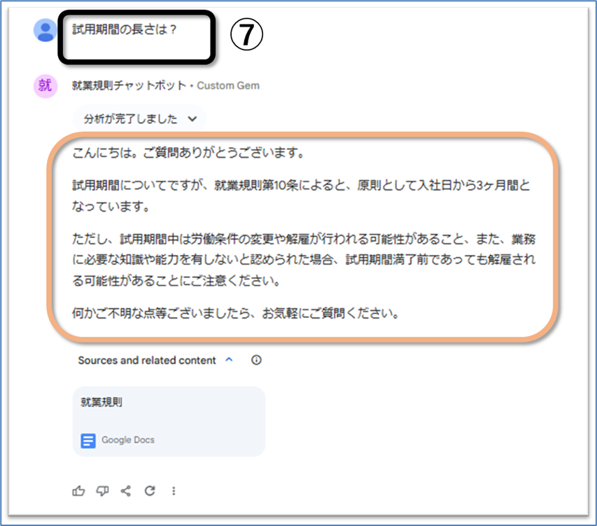Image resolution: width=597 pixels, height=526 pixels.
Task: Click the Google Docs label in source card
Action: (128, 440)
